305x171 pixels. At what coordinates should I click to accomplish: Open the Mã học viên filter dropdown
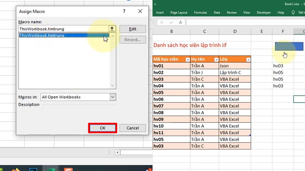coord(188,60)
